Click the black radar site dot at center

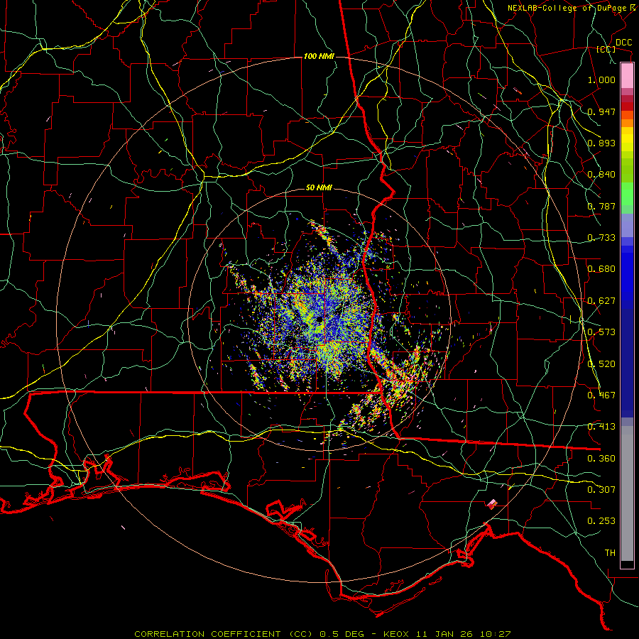(319, 319)
